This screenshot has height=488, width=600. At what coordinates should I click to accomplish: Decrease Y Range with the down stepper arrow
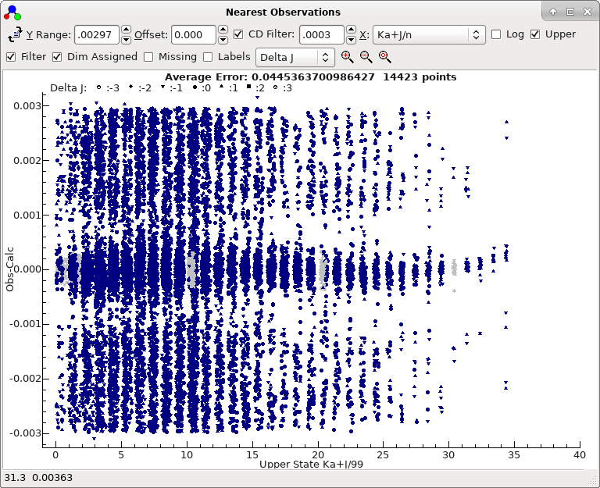[x=126, y=40]
